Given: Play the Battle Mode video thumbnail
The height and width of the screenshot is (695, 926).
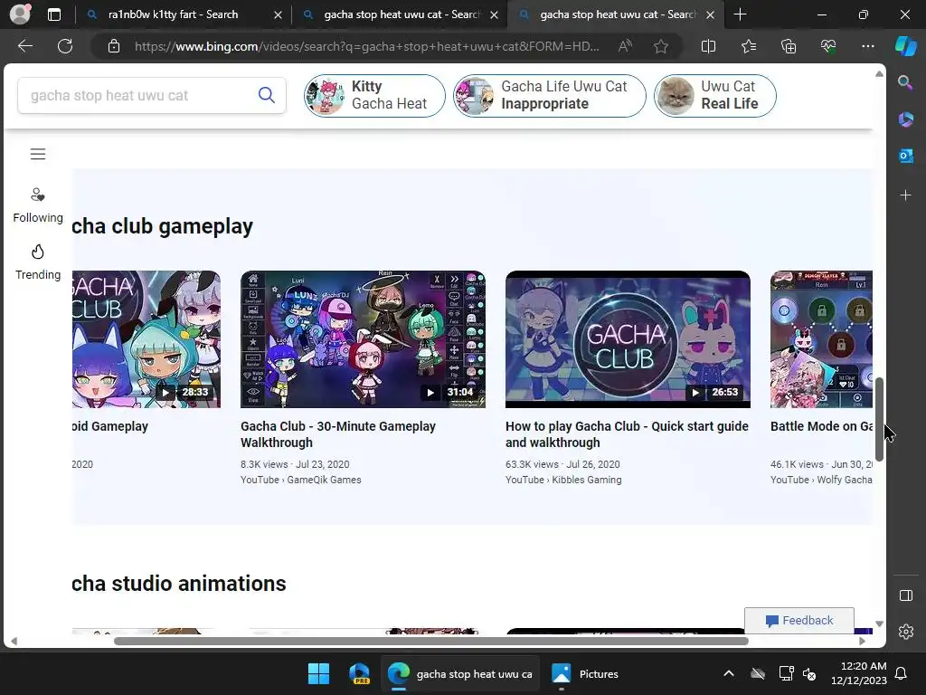Looking at the screenshot, I should 821,339.
